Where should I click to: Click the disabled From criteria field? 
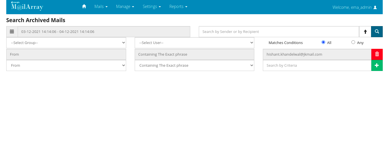pyautogui.click(x=66, y=54)
